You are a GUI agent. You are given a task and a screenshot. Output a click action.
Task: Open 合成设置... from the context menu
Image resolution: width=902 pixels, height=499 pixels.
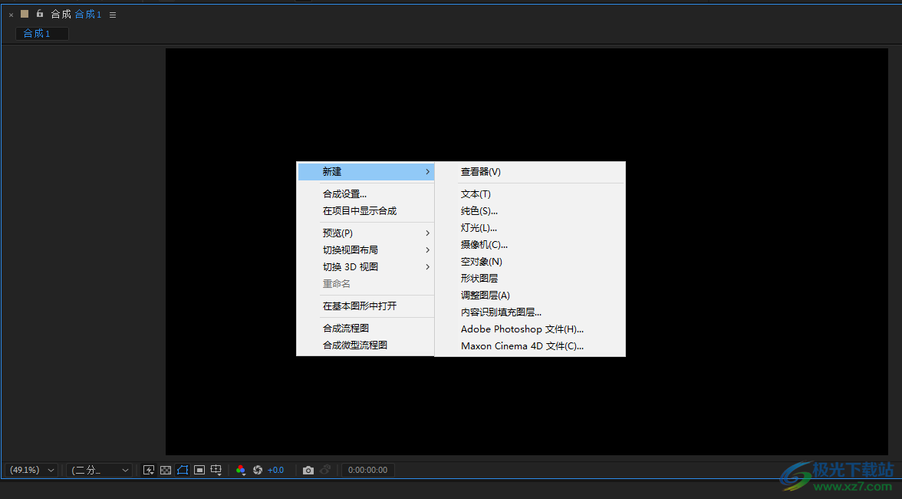365,194
